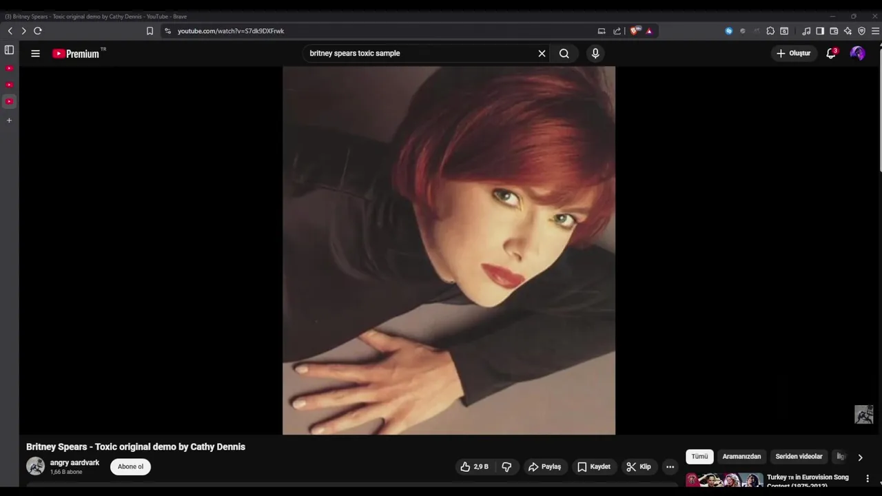Toggle vertical tabs panel icon
The width and height of the screenshot is (882, 496).
(x=9, y=50)
